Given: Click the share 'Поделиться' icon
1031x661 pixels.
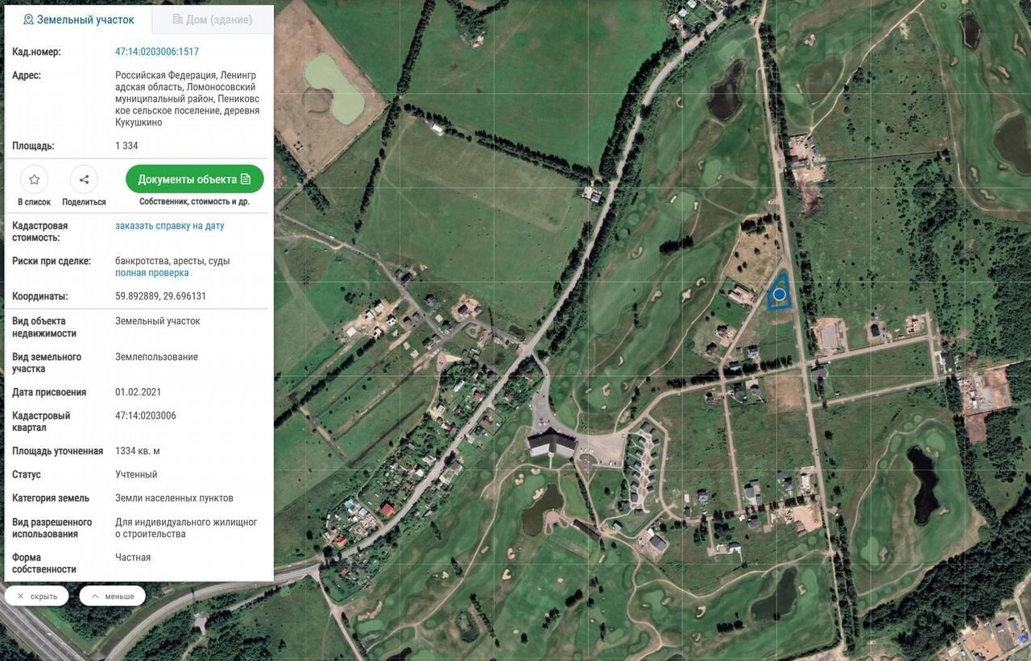Looking at the screenshot, I should 84,180.
